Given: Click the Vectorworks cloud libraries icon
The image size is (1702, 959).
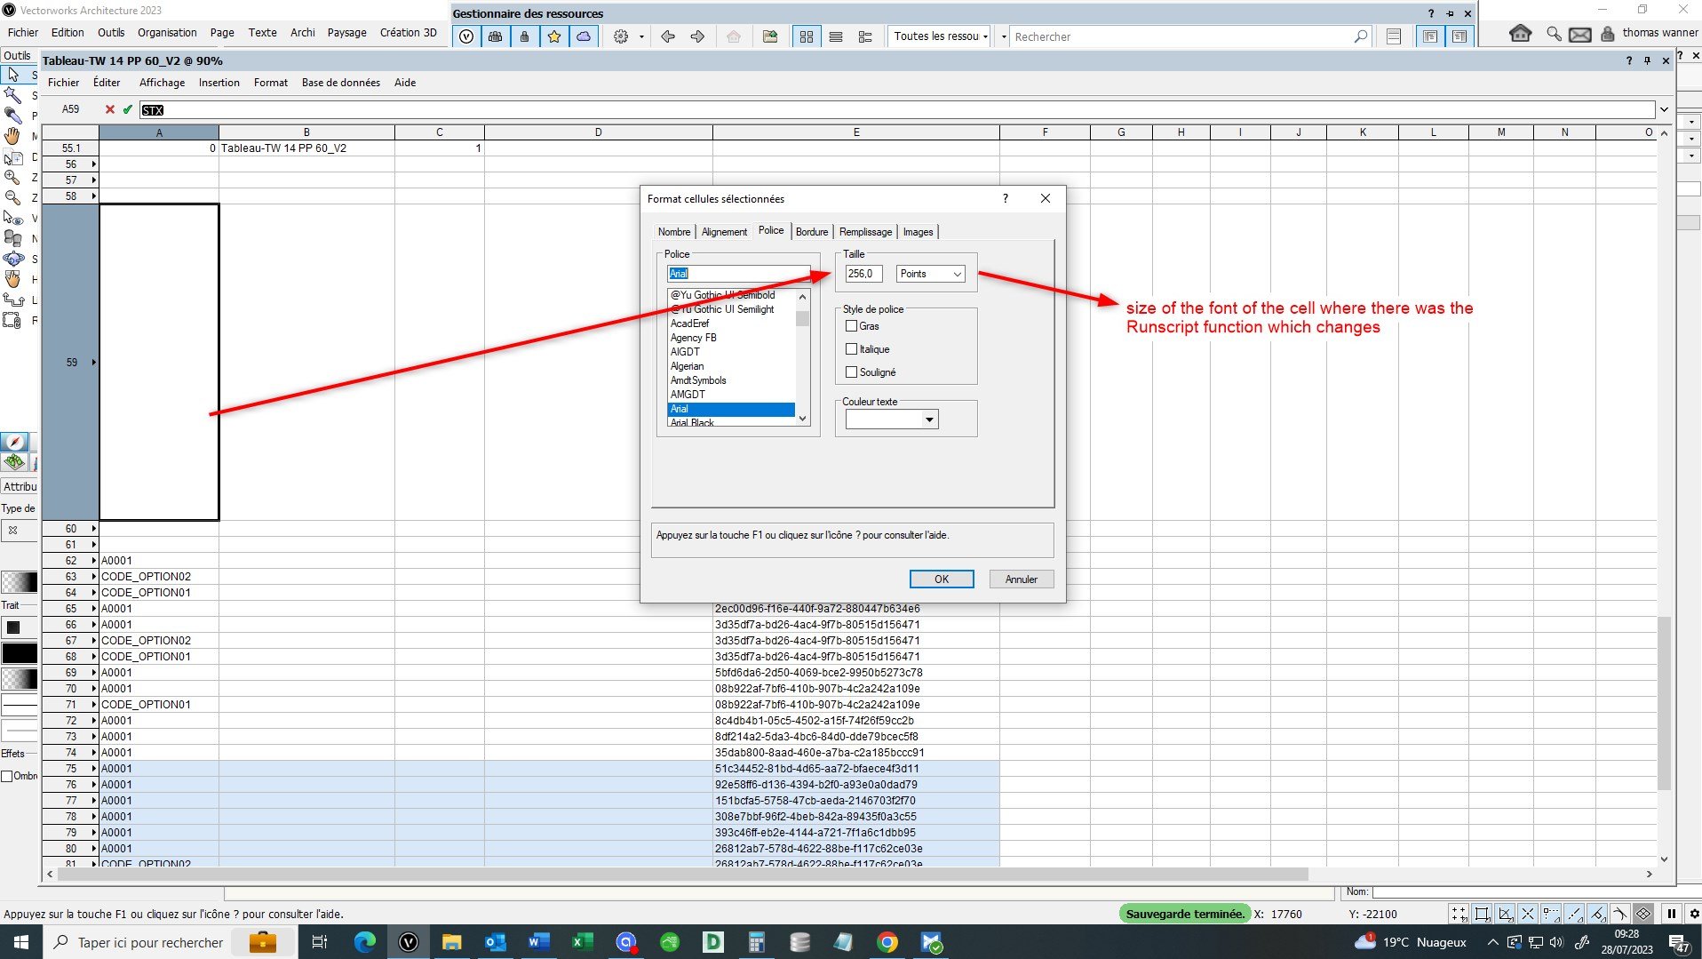Looking at the screenshot, I should 584,36.
